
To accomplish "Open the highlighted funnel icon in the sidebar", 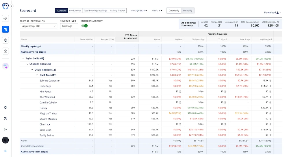I will pos(5,29).
